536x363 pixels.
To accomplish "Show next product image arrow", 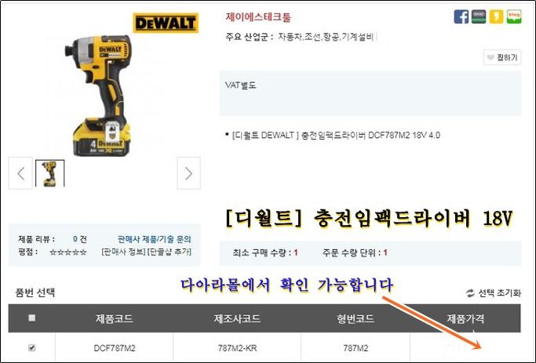I will coord(188,173).
